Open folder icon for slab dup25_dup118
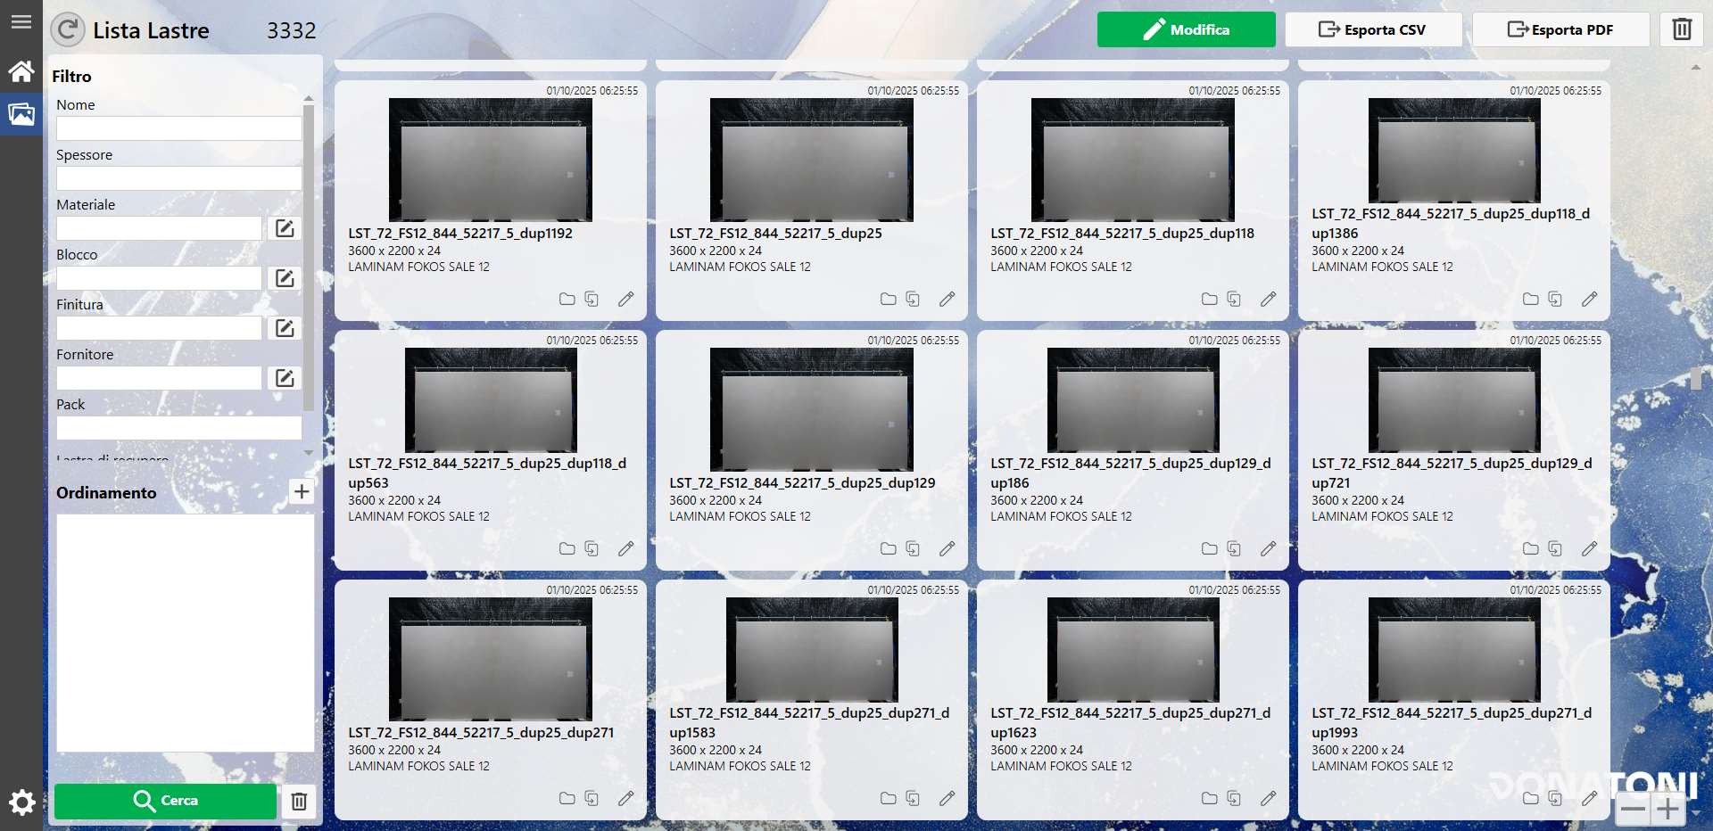1713x831 pixels. [x=1209, y=299]
